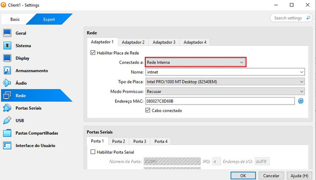Click the Pastas Compartilhadas category label
The height and width of the screenshot is (180, 316).
click(37, 133)
